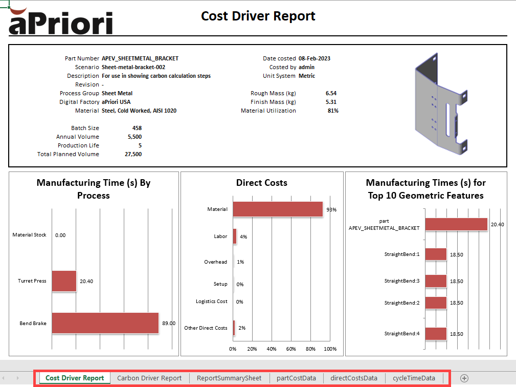Click Total Planned Volume value 27,500
This screenshot has height=387, width=516.
coord(133,154)
